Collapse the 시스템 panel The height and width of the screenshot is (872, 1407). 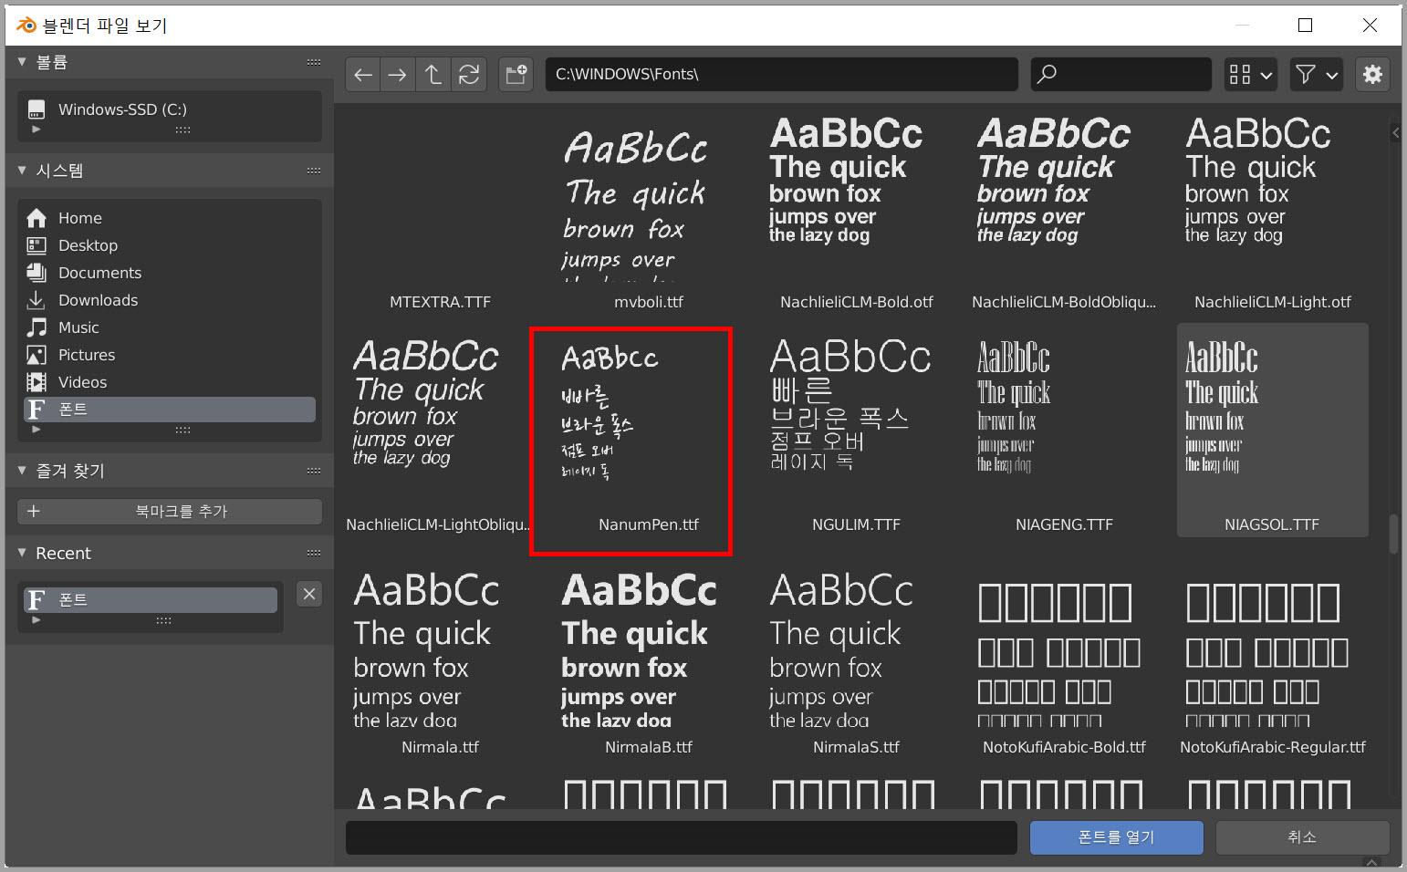[x=22, y=171]
